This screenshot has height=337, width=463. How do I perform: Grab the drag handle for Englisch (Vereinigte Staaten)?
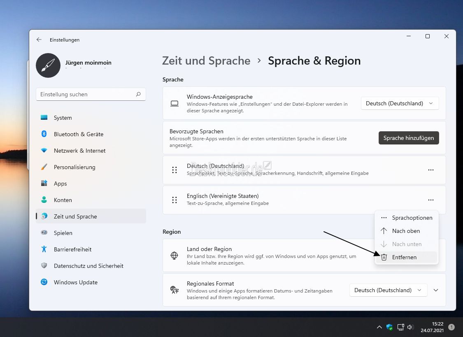pos(174,200)
